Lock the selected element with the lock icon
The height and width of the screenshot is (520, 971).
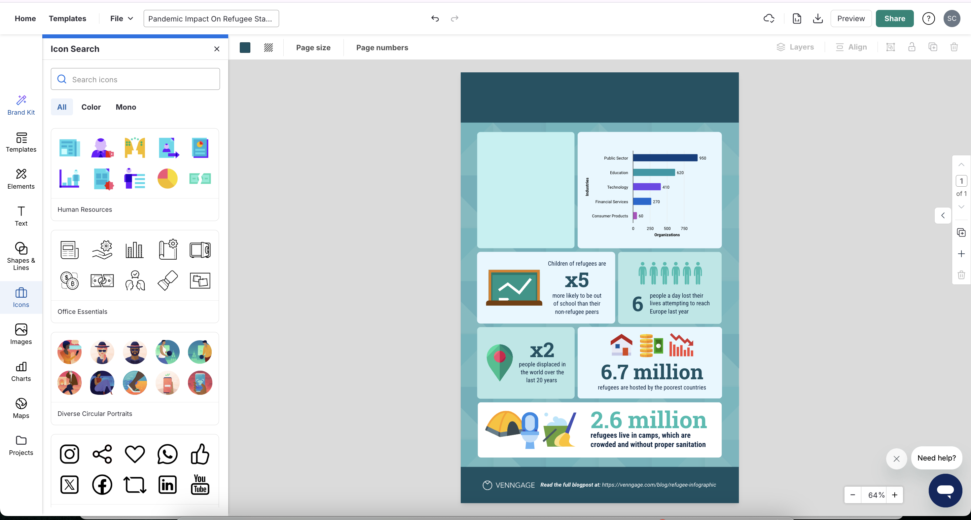[x=912, y=47]
